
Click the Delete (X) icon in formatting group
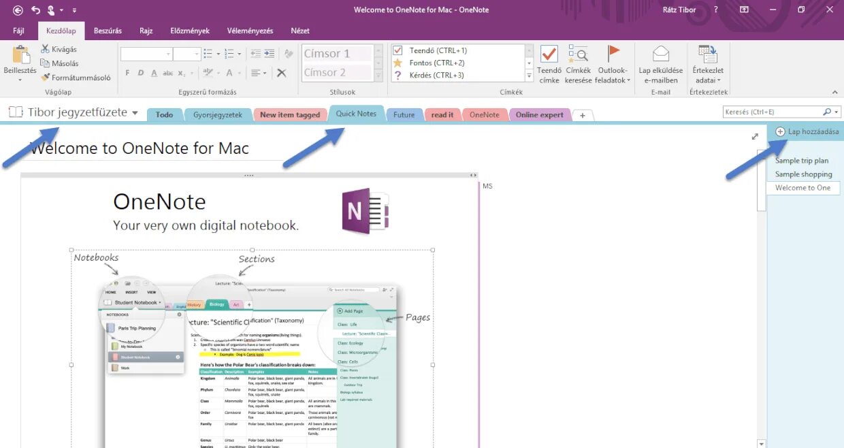click(281, 73)
